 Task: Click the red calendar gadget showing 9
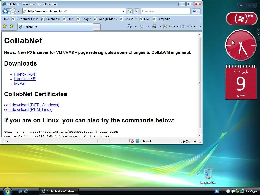[x=241, y=83]
